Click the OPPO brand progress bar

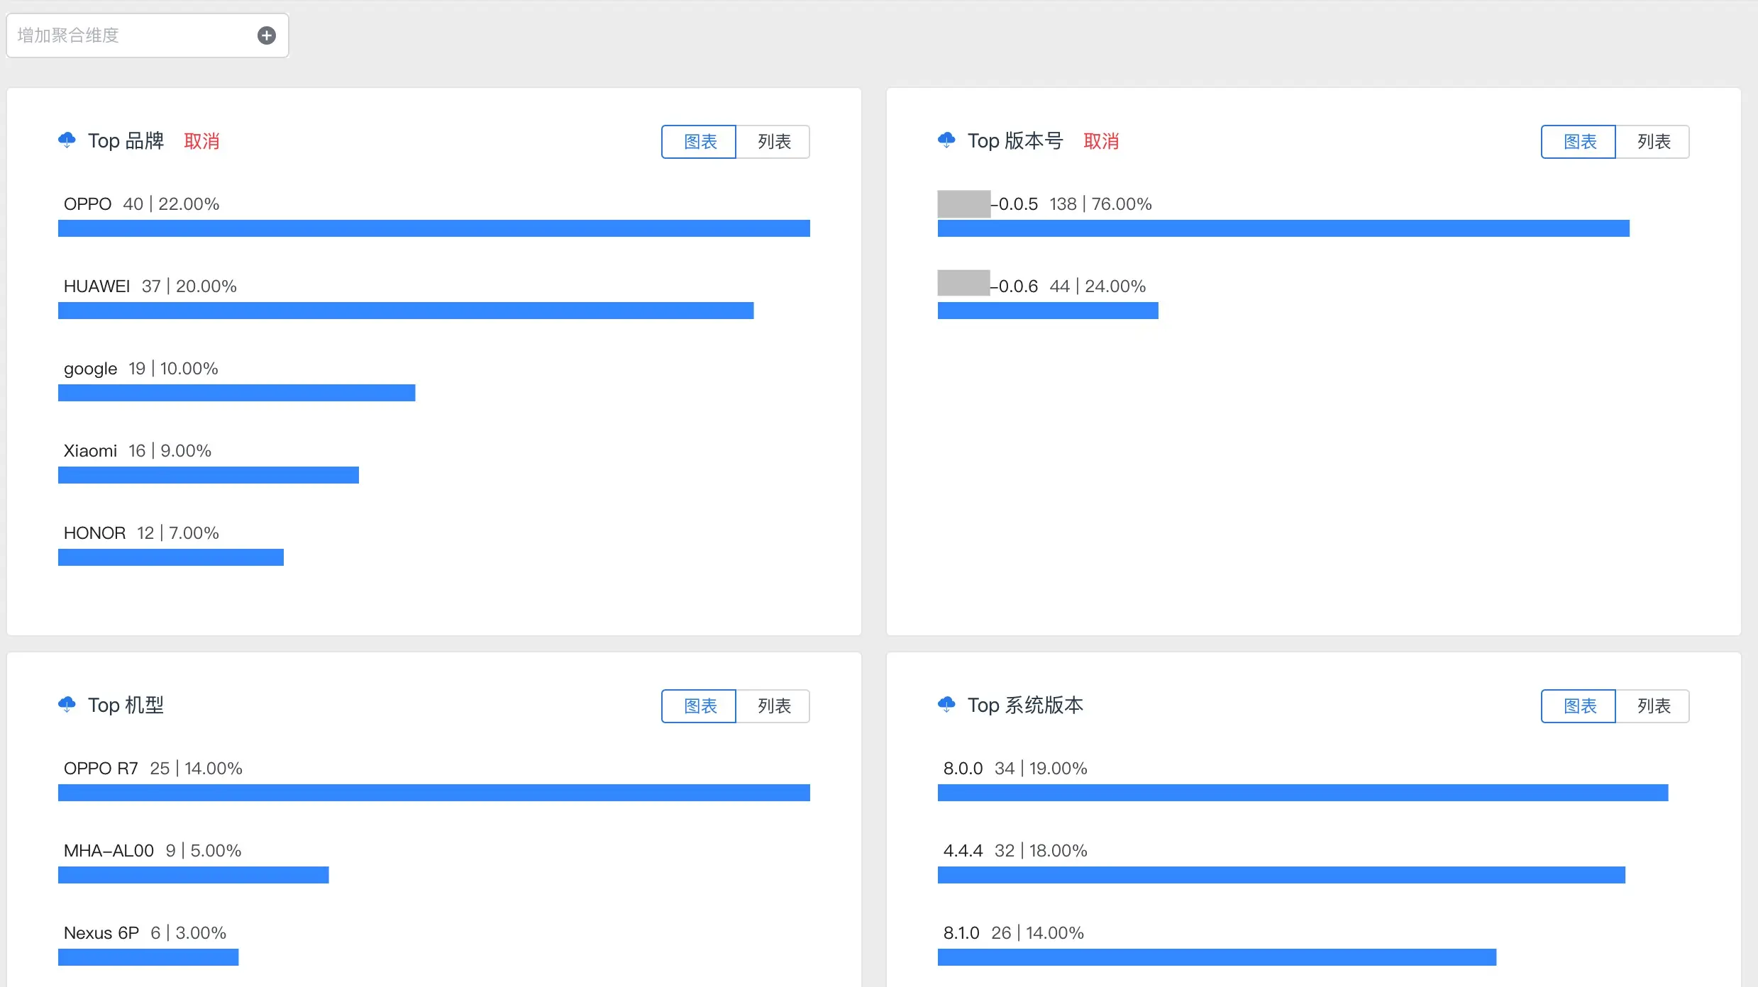[x=433, y=228]
